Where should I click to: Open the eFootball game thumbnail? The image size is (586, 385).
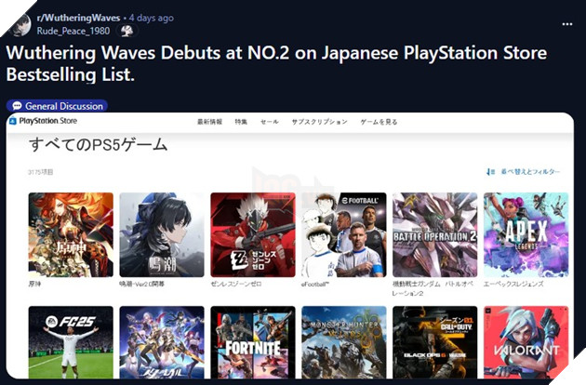343,234
